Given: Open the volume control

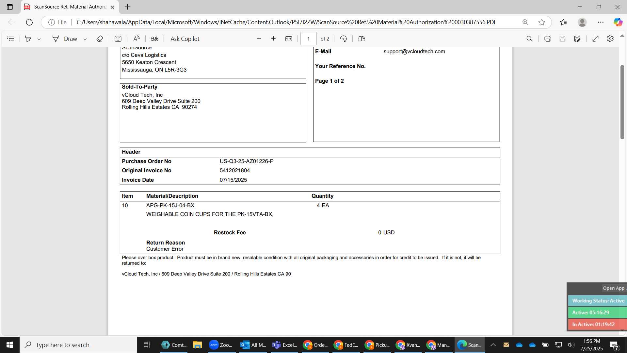Looking at the screenshot, I should point(571,345).
